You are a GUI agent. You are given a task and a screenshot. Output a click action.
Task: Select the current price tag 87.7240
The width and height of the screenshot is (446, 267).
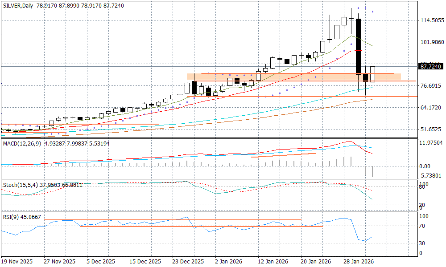[431, 66]
